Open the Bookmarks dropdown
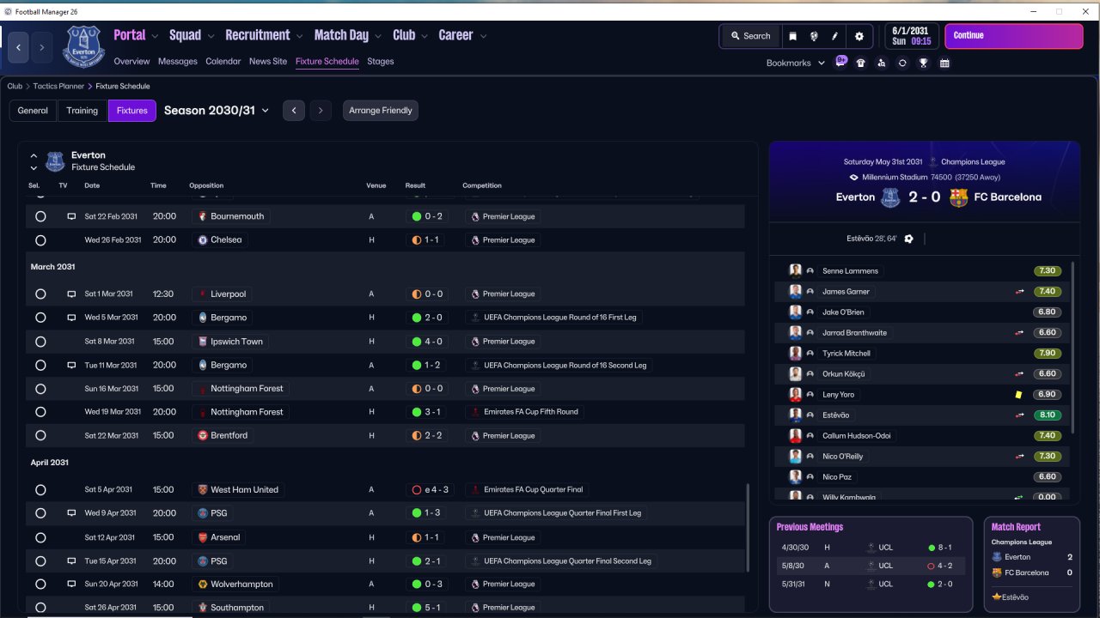 click(796, 63)
